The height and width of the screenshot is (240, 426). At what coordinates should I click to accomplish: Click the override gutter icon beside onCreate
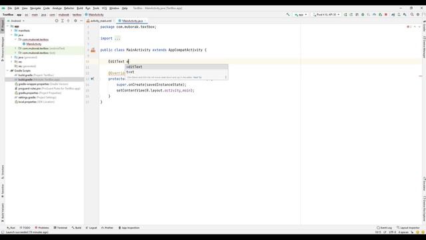[93, 79]
